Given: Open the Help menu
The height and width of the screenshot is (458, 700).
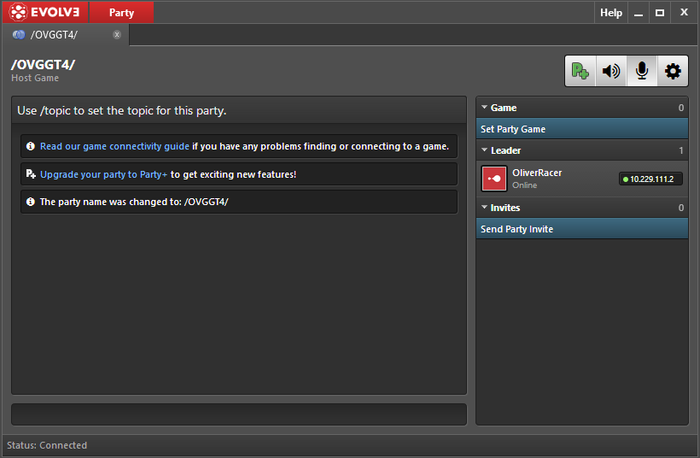Looking at the screenshot, I should tap(611, 13).
